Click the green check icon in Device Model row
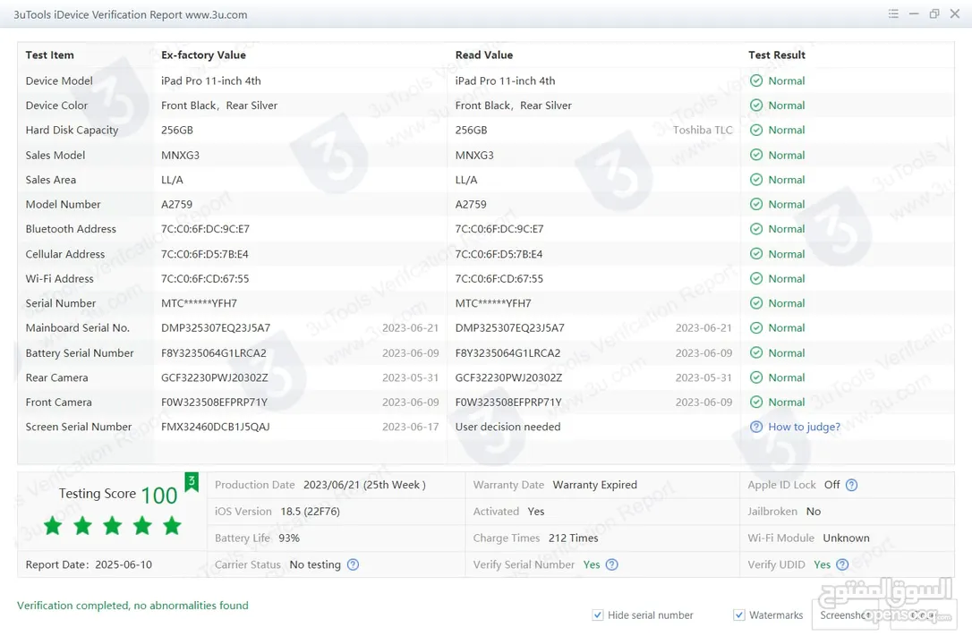This screenshot has width=972, height=644. [756, 80]
